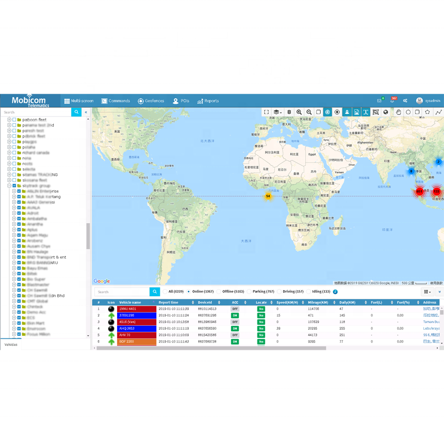Viewport: 444px width, 444px height.
Task: Select the Offline (5162) radio filter
Action: click(x=219, y=291)
